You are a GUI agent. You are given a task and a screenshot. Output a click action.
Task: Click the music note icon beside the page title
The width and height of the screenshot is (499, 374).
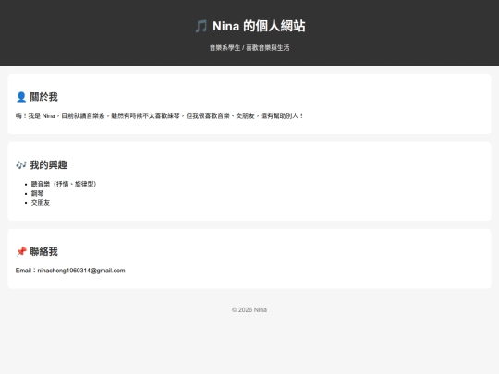pos(201,26)
